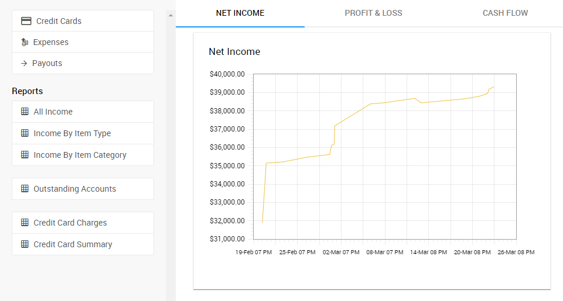Click the table icon next to All Income
Image resolution: width=563 pixels, height=301 pixels.
click(x=25, y=112)
